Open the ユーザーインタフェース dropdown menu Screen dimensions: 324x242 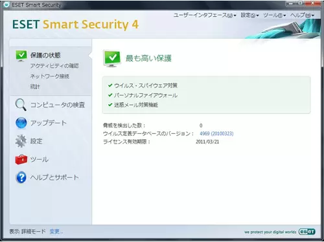click(x=205, y=15)
